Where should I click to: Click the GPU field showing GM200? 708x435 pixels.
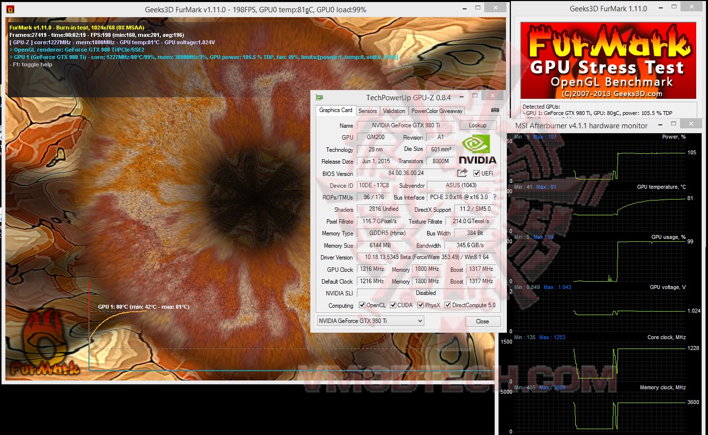[x=376, y=137]
